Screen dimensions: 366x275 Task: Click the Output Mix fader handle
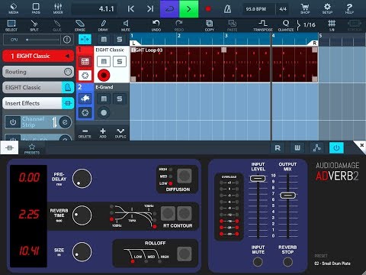click(x=287, y=196)
